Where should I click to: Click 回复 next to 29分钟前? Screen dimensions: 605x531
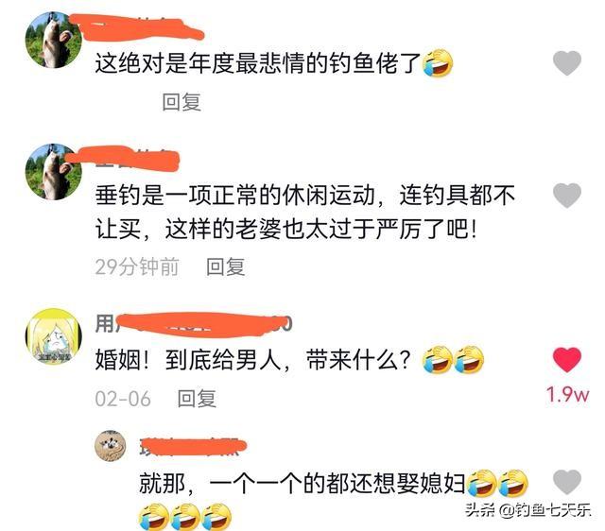[226, 266]
